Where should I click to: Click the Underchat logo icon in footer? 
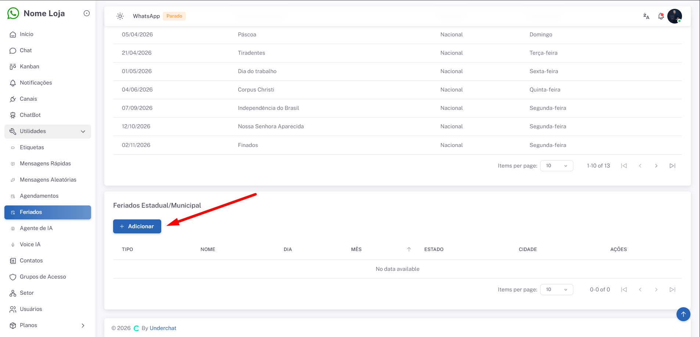(136, 328)
